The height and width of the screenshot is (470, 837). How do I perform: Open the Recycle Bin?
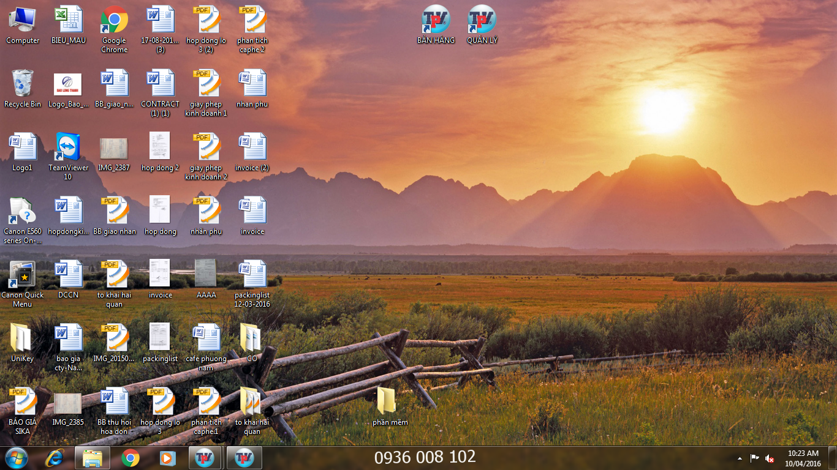(23, 89)
